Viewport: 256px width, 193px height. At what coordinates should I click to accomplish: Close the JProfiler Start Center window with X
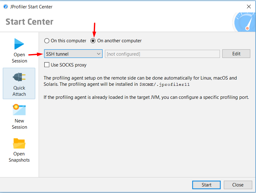249,7
